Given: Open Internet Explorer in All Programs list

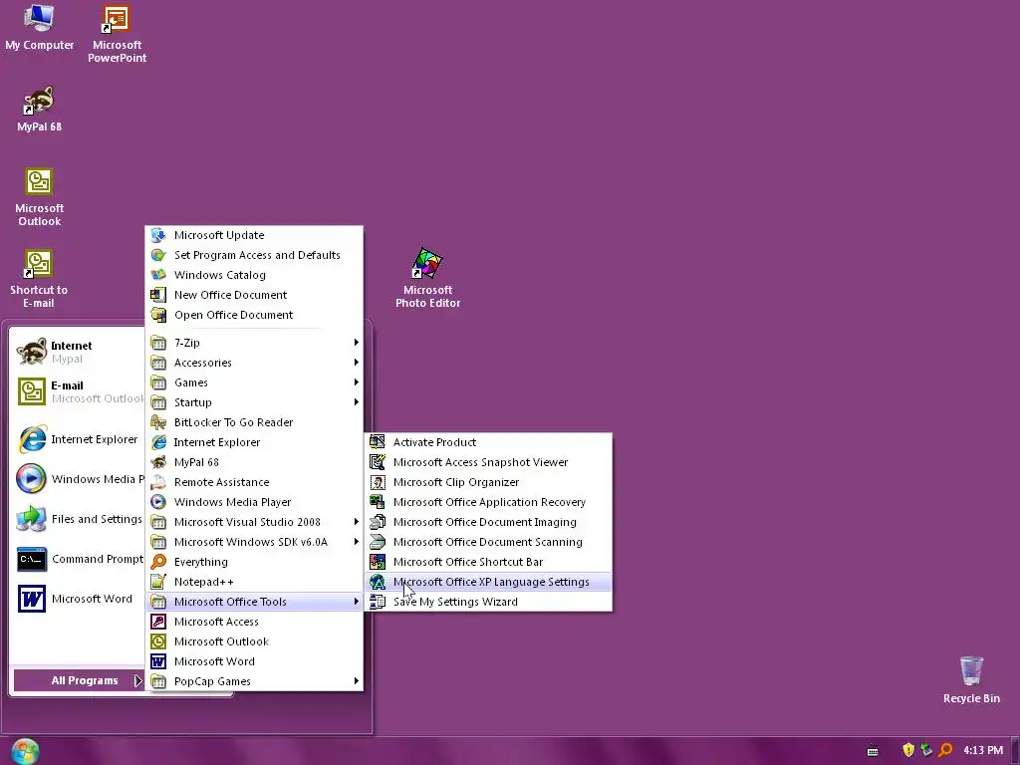Looking at the screenshot, I should (x=254, y=442).
